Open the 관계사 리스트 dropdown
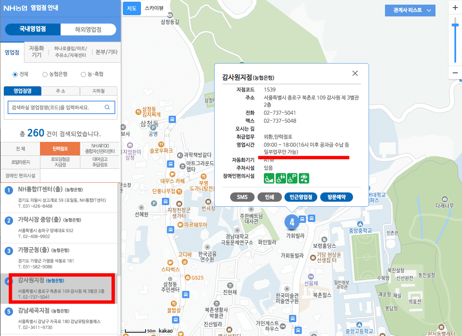 (x=410, y=10)
